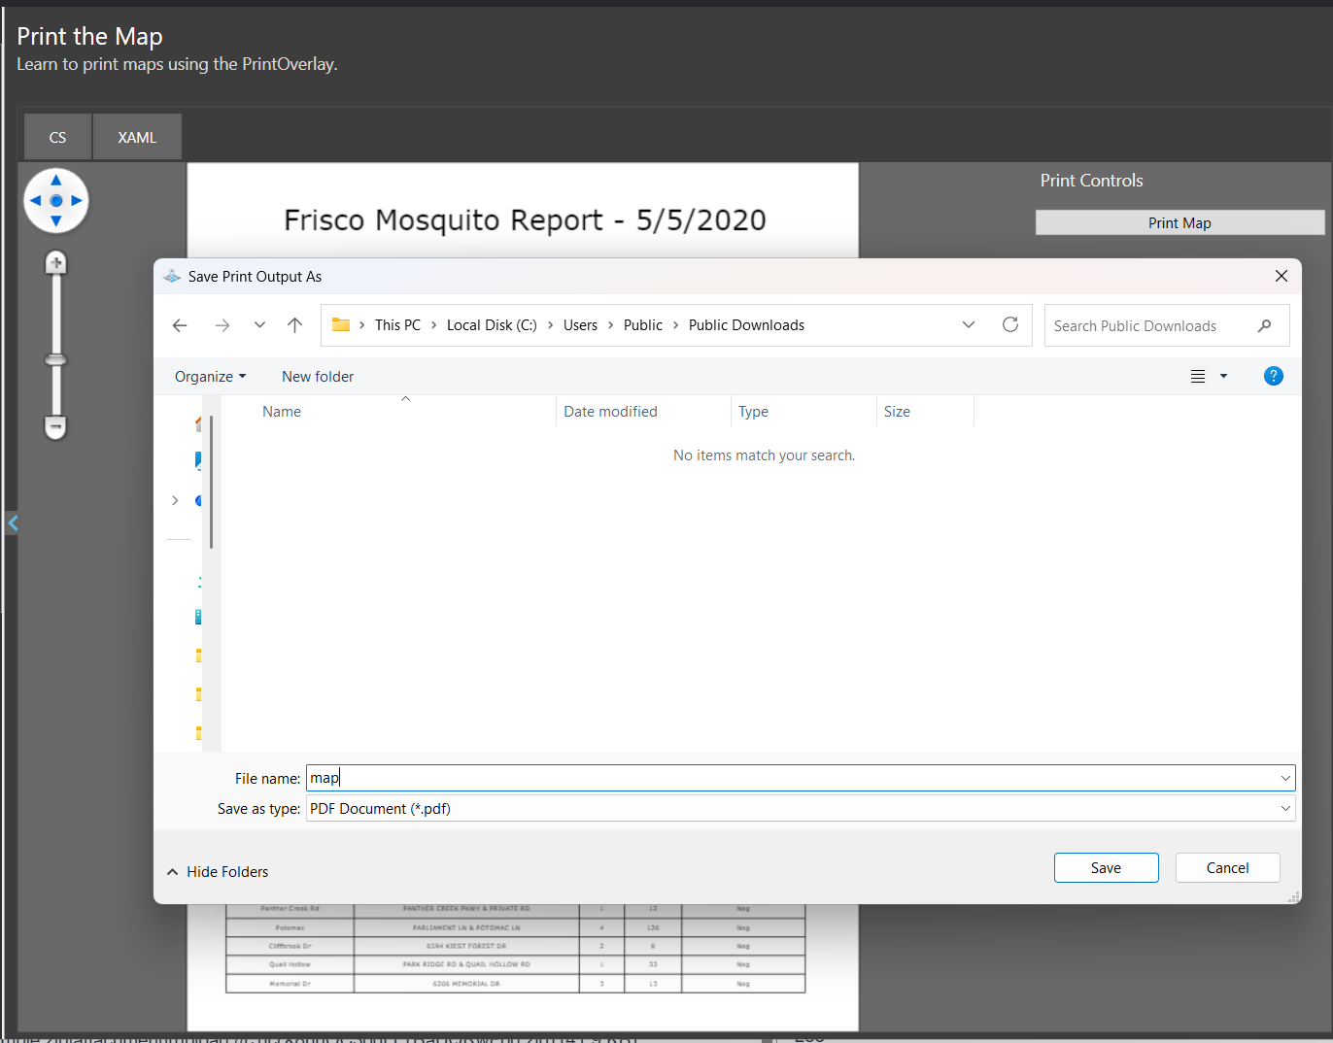The height and width of the screenshot is (1043, 1333).
Task: Click the Save button
Action: (x=1106, y=868)
